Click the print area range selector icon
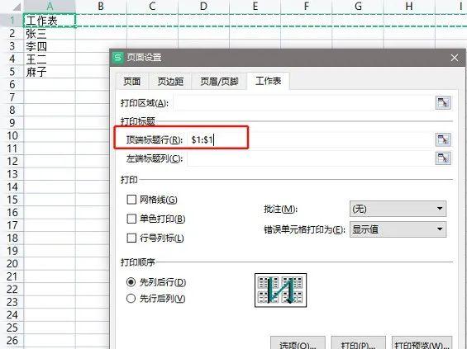This screenshot has height=349, width=467. tap(443, 103)
